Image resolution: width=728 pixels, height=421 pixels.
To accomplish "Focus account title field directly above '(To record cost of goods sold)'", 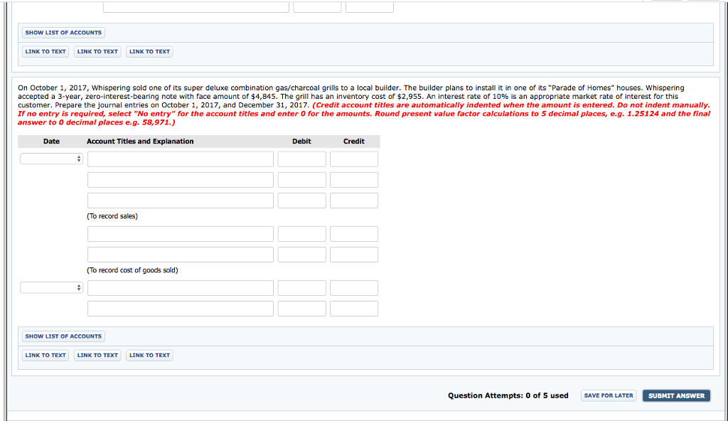I will click(181, 255).
